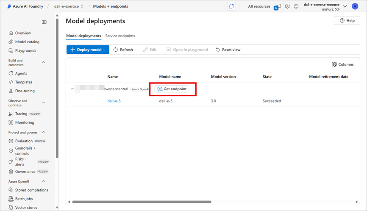Click Reset view button

point(228,50)
